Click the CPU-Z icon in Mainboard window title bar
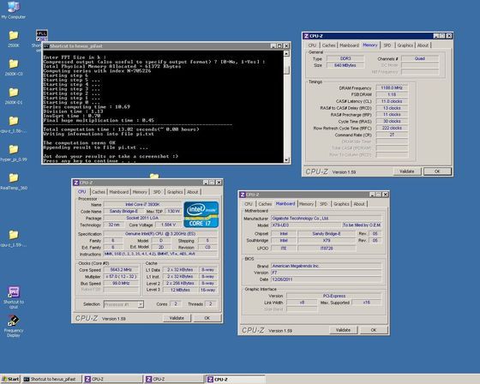 [243, 195]
